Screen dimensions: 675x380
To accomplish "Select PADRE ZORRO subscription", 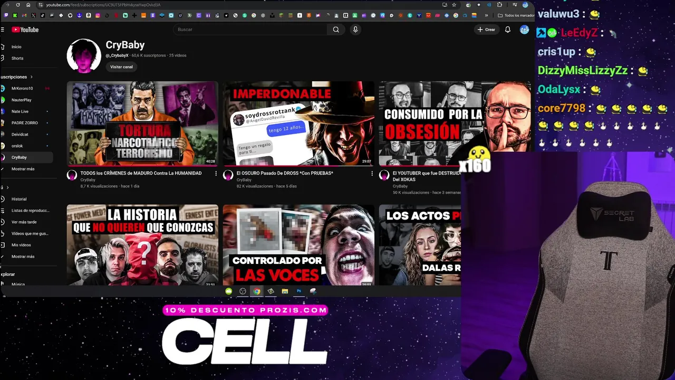I will pos(24,123).
